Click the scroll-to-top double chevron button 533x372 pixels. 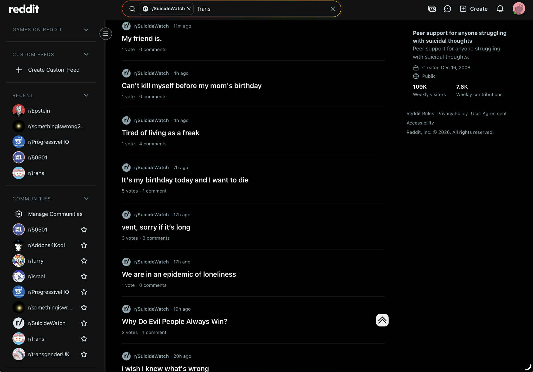coord(382,320)
